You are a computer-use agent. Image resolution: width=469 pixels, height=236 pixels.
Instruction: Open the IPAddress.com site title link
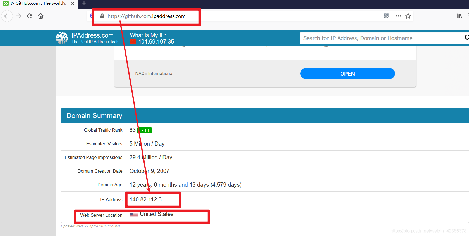(x=92, y=35)
